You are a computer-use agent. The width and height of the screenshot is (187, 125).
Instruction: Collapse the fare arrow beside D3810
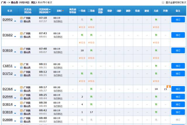[15, 52]
